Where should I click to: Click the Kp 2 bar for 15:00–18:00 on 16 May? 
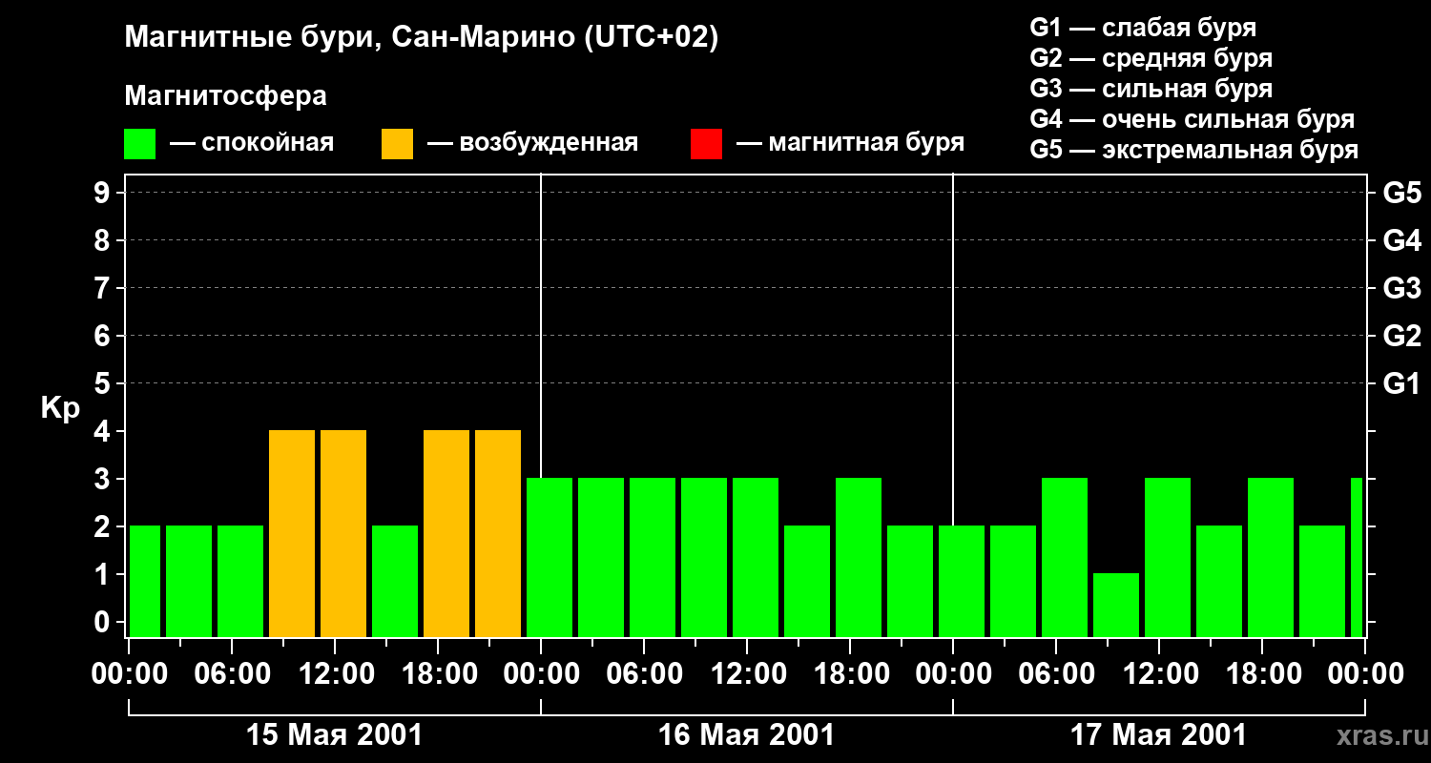(x=807, y=582)
